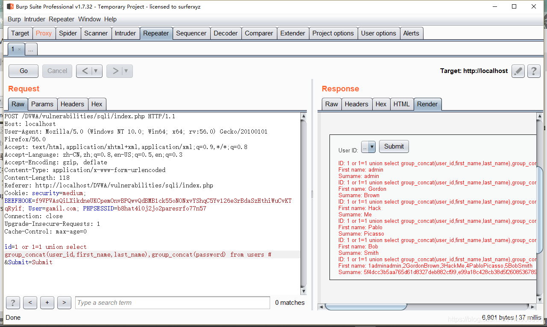Select the Request Raw tab

pyautogui.click(x=18, y=104)
